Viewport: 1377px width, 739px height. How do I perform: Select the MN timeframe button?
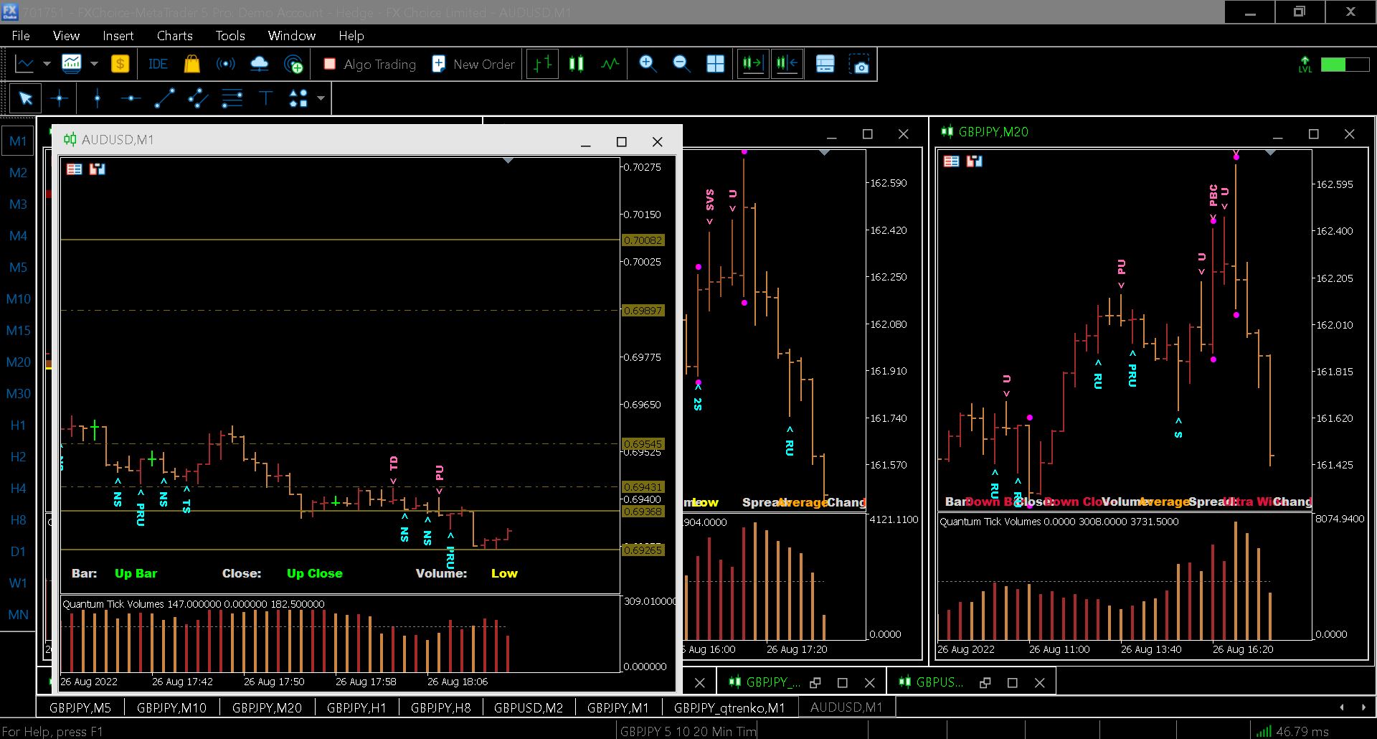pos(18,615)
